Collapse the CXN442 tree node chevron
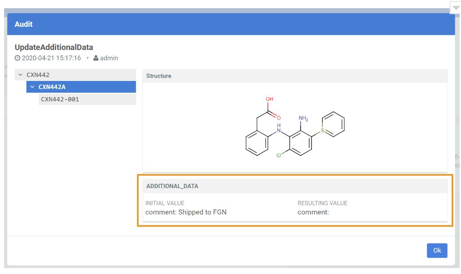 click(20, 75)
